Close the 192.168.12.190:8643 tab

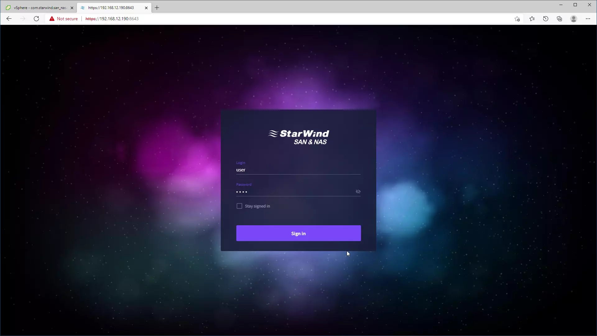[146, 8]
